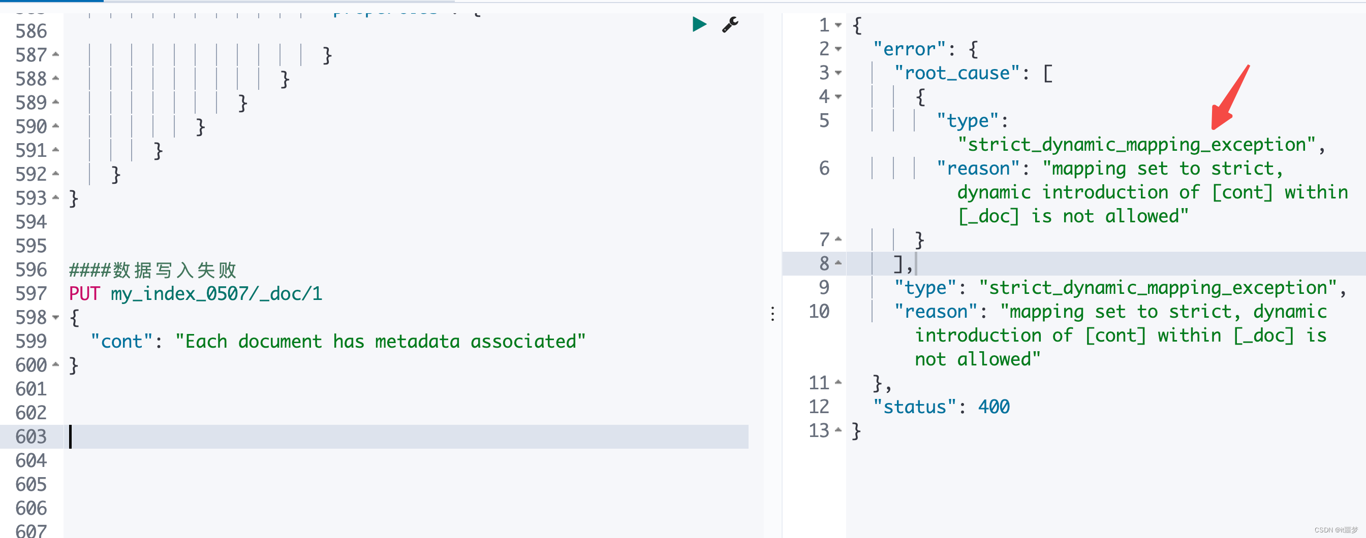Image resolution: width=1366 pixels, height=538 pixels.
Task: Click fold arrow at response line 11
Action: pos(838,382)
